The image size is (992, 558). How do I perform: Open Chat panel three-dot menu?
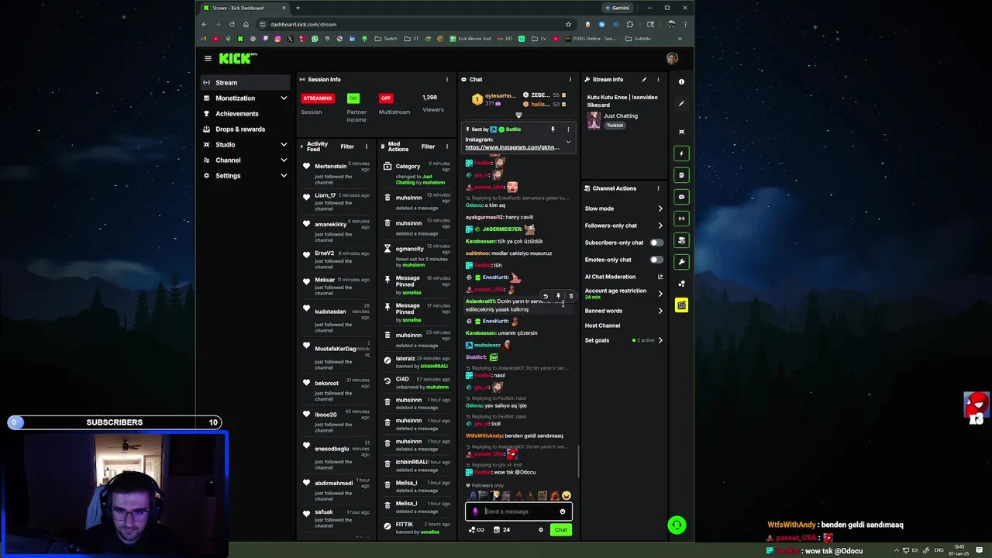(x=570, y=79)
